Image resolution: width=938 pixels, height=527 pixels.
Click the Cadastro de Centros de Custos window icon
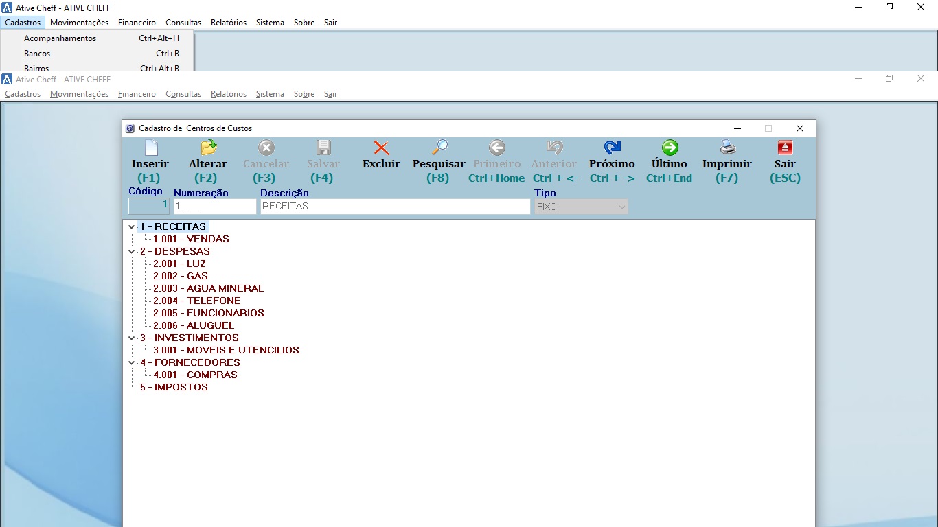click(x=130, y=128)
